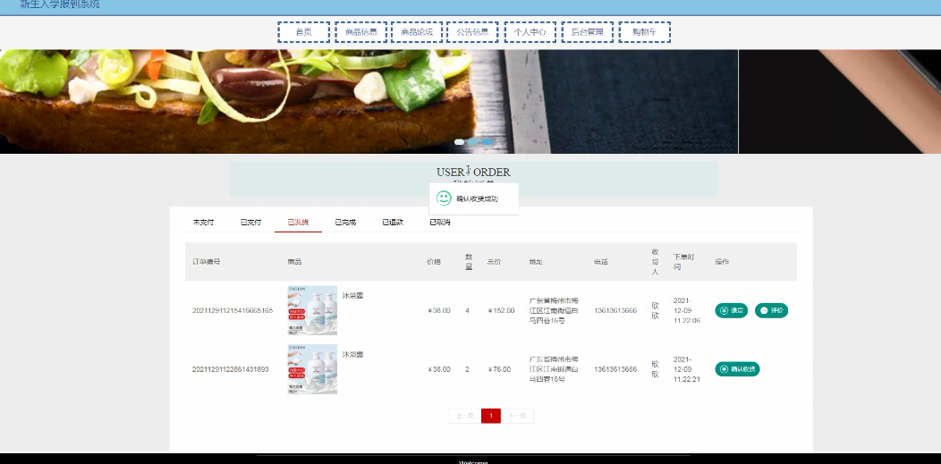Switch to the 未支付 orders tab
This screenshot has width=941, height=464.
pyautogui.click(x=203, y=223)
